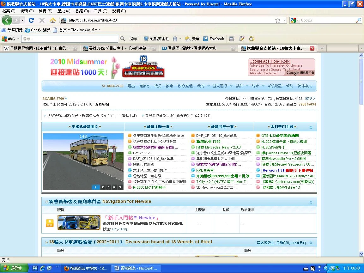Expand the 统计 dropdown arrow
The height and width of the screenshot is (273, 364).
(x=263, y=86)
